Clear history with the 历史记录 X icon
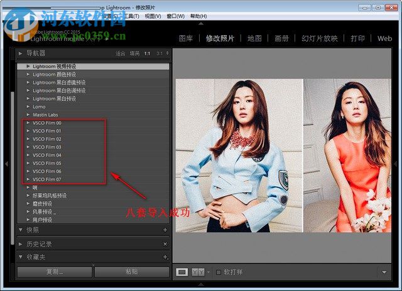Viewport: 402px width, 291px height. coord(165,244)
